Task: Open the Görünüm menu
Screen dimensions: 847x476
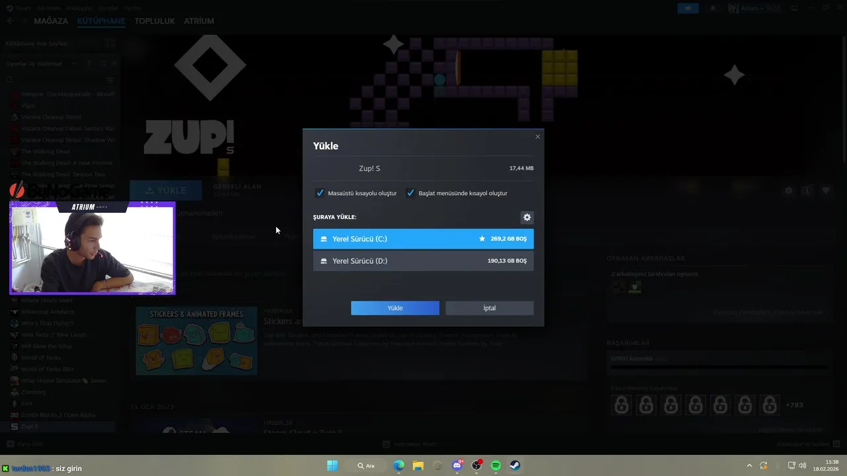Action: 49,8
